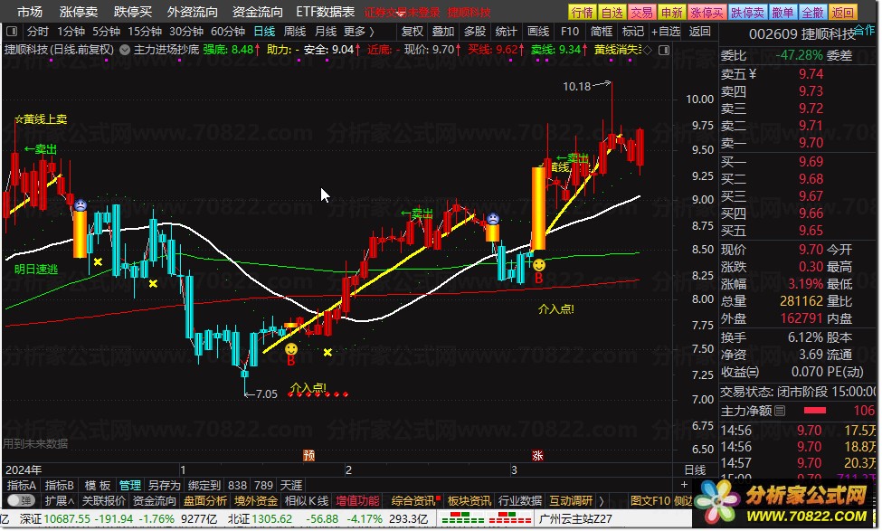Select the 60分钟 period
The width and height of the screenshot is (882, 531).
[228, 32]
